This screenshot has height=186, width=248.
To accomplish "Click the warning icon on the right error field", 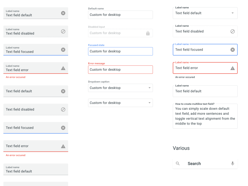I will [x=232, y=68].
